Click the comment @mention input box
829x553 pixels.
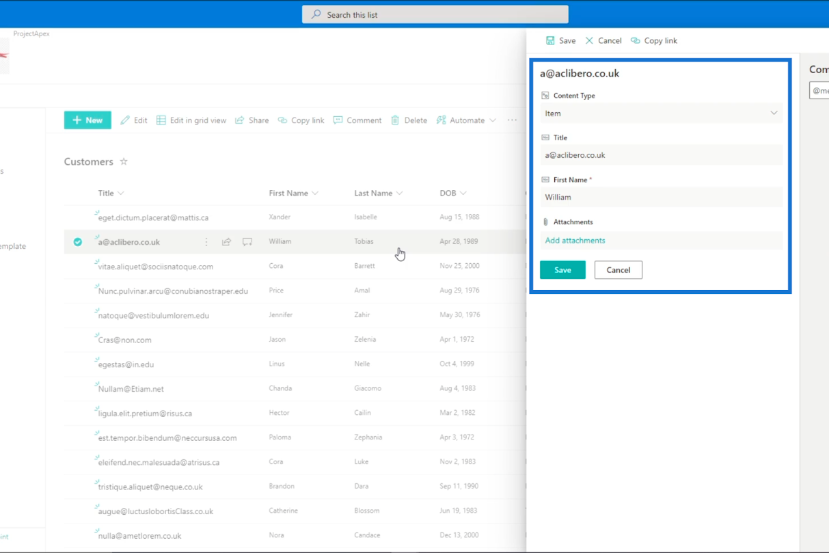(819, 91)
